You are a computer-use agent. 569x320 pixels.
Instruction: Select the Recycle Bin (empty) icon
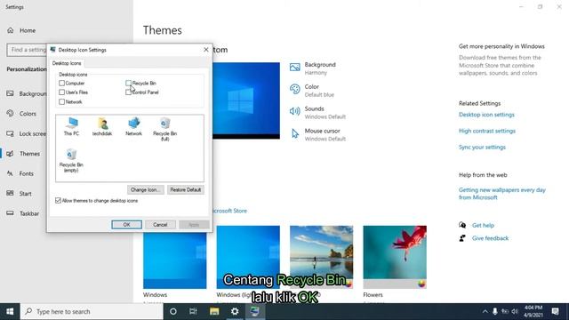[71, 160]
